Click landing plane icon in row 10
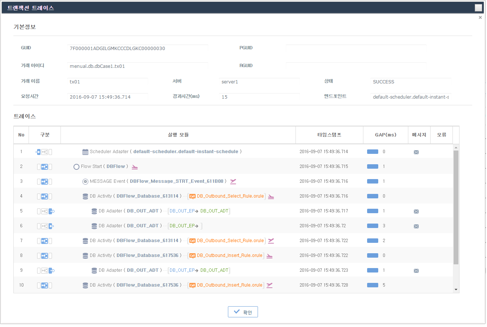Screen dimensions: 487x327 pos(269,285)
